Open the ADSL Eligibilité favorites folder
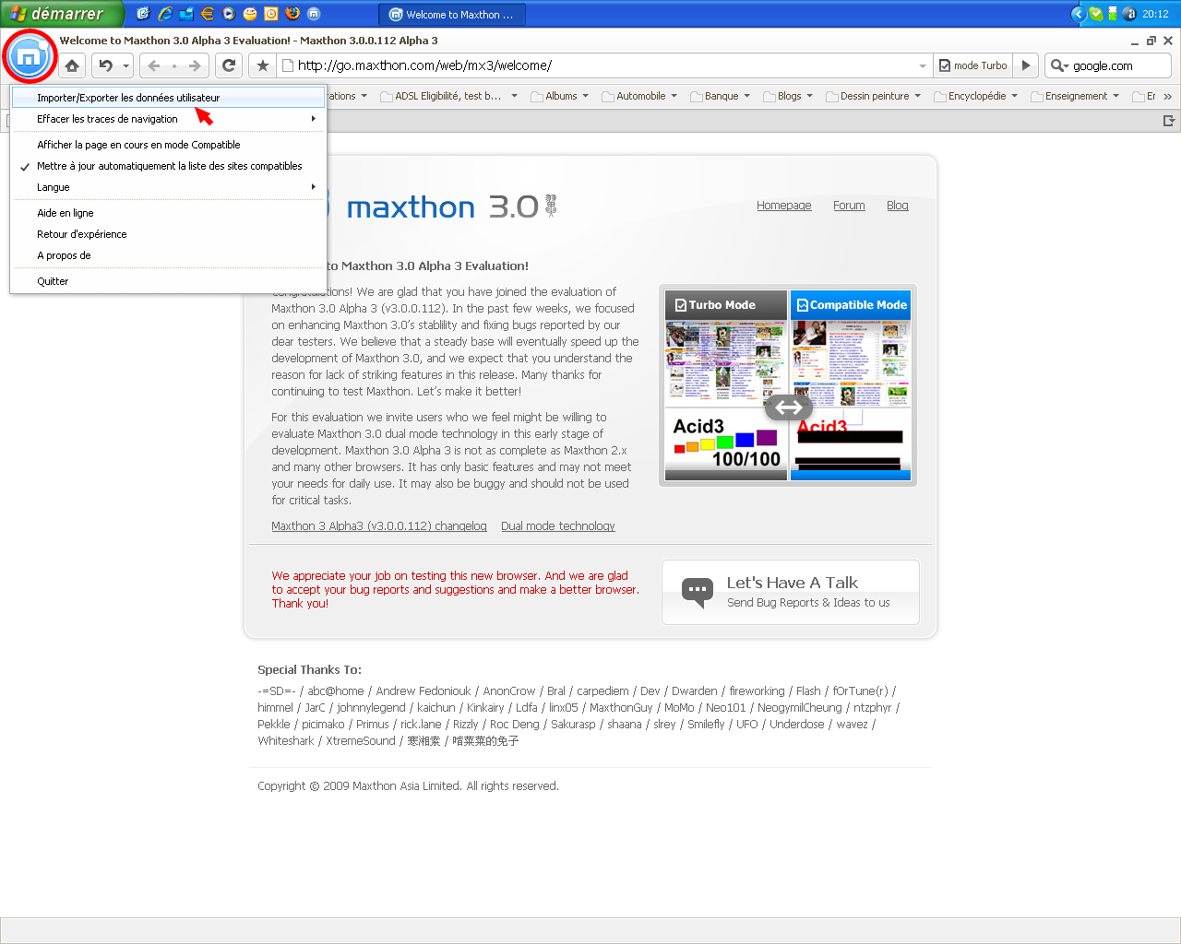The width and height of the screenshot is (1181, 944). [x=449, y=96]
